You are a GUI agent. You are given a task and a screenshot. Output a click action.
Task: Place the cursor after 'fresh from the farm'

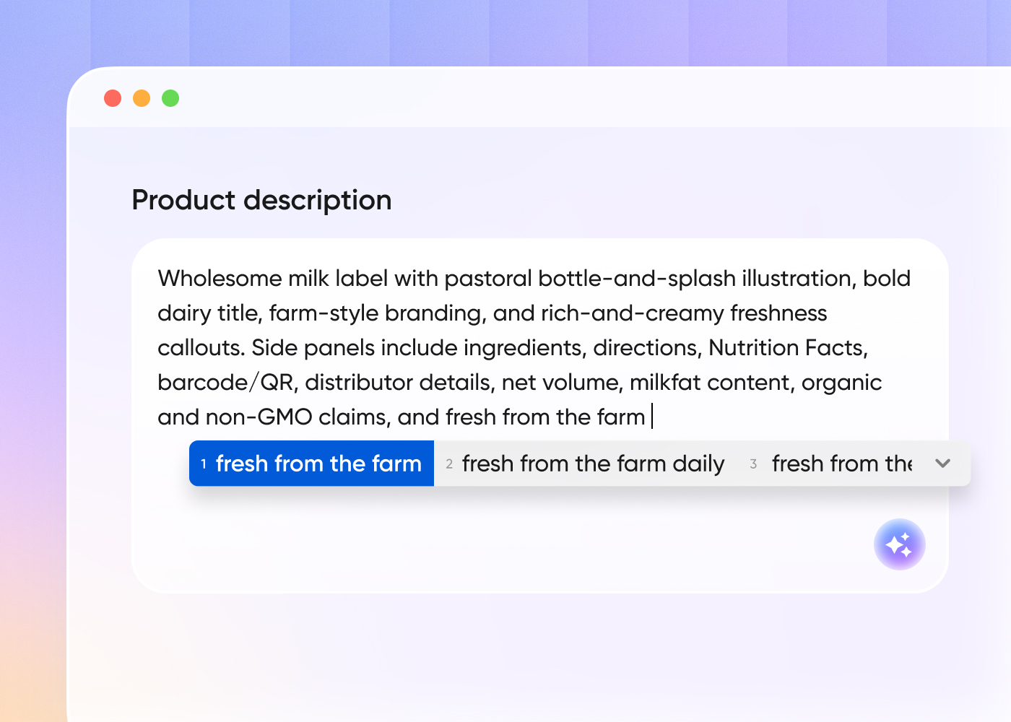pos(651,417)
